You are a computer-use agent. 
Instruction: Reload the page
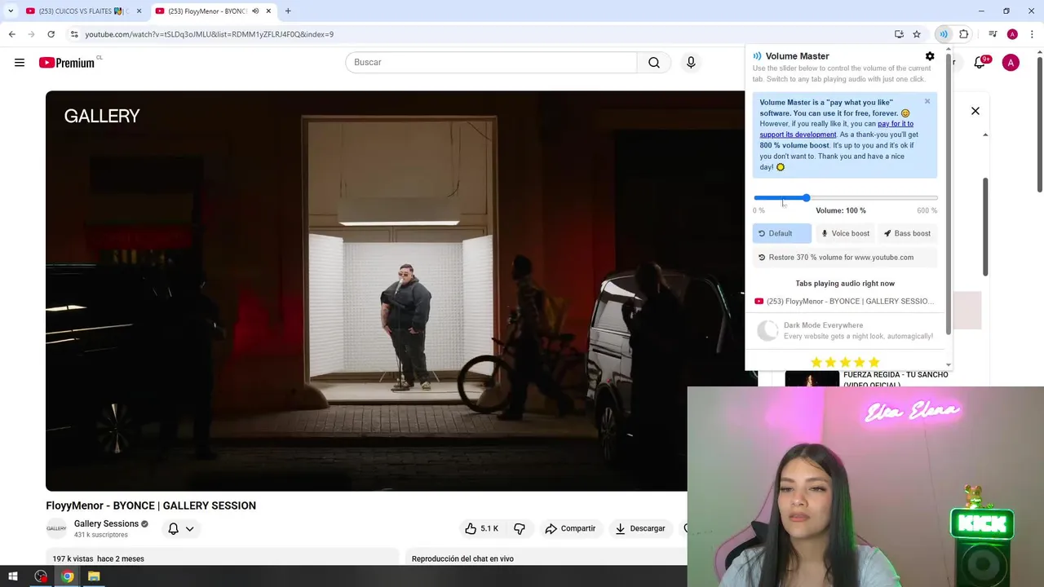pyautogui.click(x=51, y=34)
